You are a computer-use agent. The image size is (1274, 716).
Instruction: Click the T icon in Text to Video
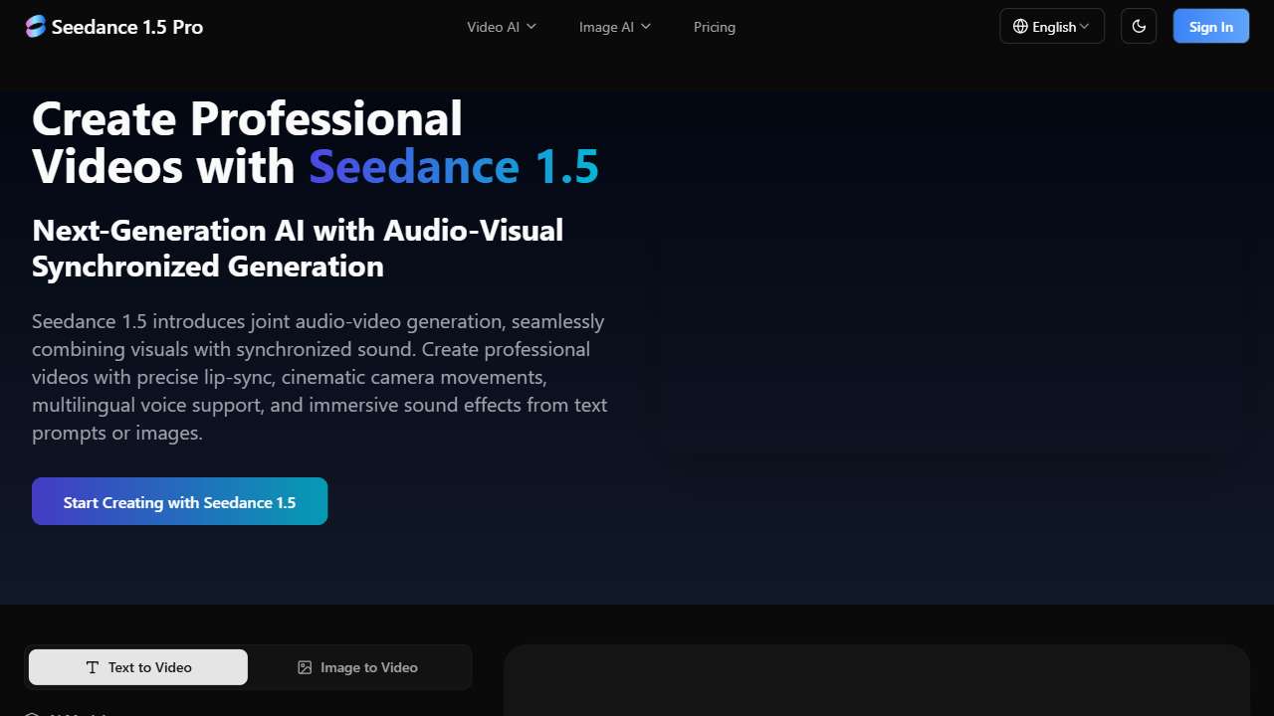point(93,667)
